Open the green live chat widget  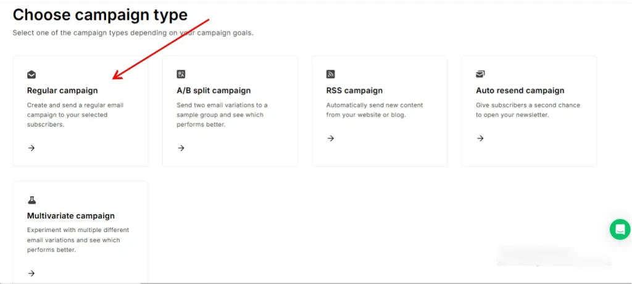point(619,229)
